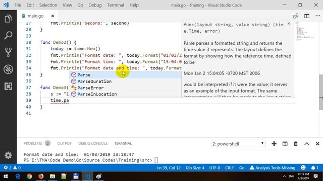Change Tab Size: 4 indentation setting
The width and height of the screenshot is (323, 181).
(195, 167)
